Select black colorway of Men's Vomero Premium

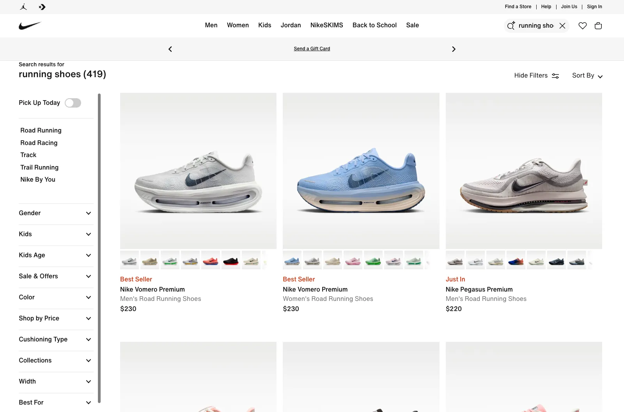pyautogui.click(x=231, y=260)
